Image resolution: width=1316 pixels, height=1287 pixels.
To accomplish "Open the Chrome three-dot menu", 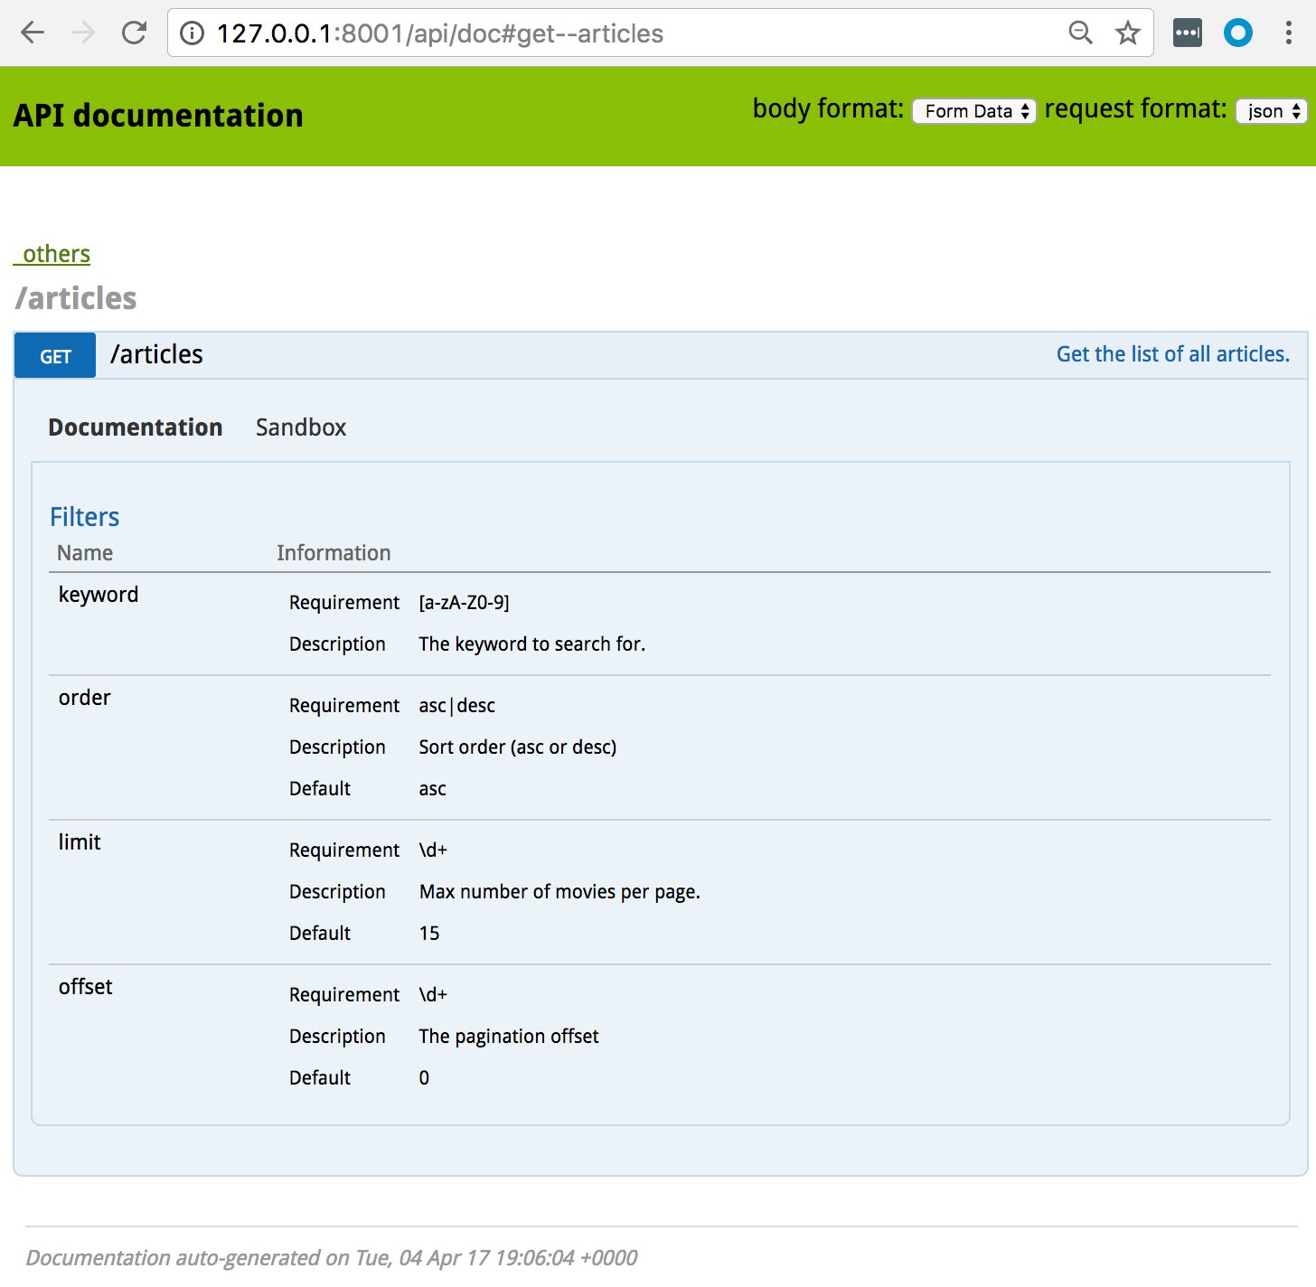I will [1289, 33].
